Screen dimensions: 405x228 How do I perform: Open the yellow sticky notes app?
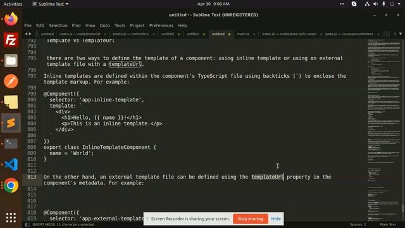11,102
